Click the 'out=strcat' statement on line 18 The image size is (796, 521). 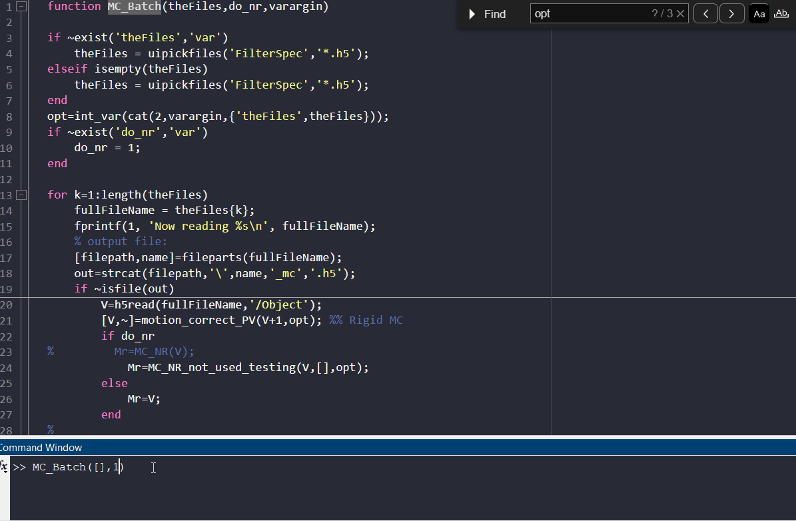pyautogui.click(x=214, y=273)
